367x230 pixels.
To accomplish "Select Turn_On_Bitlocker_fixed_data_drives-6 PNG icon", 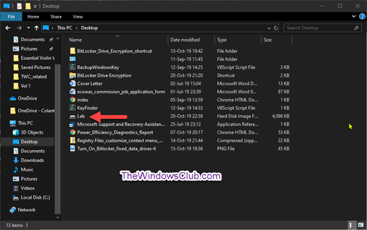I will pyautogui.click(x=73, y=149).
